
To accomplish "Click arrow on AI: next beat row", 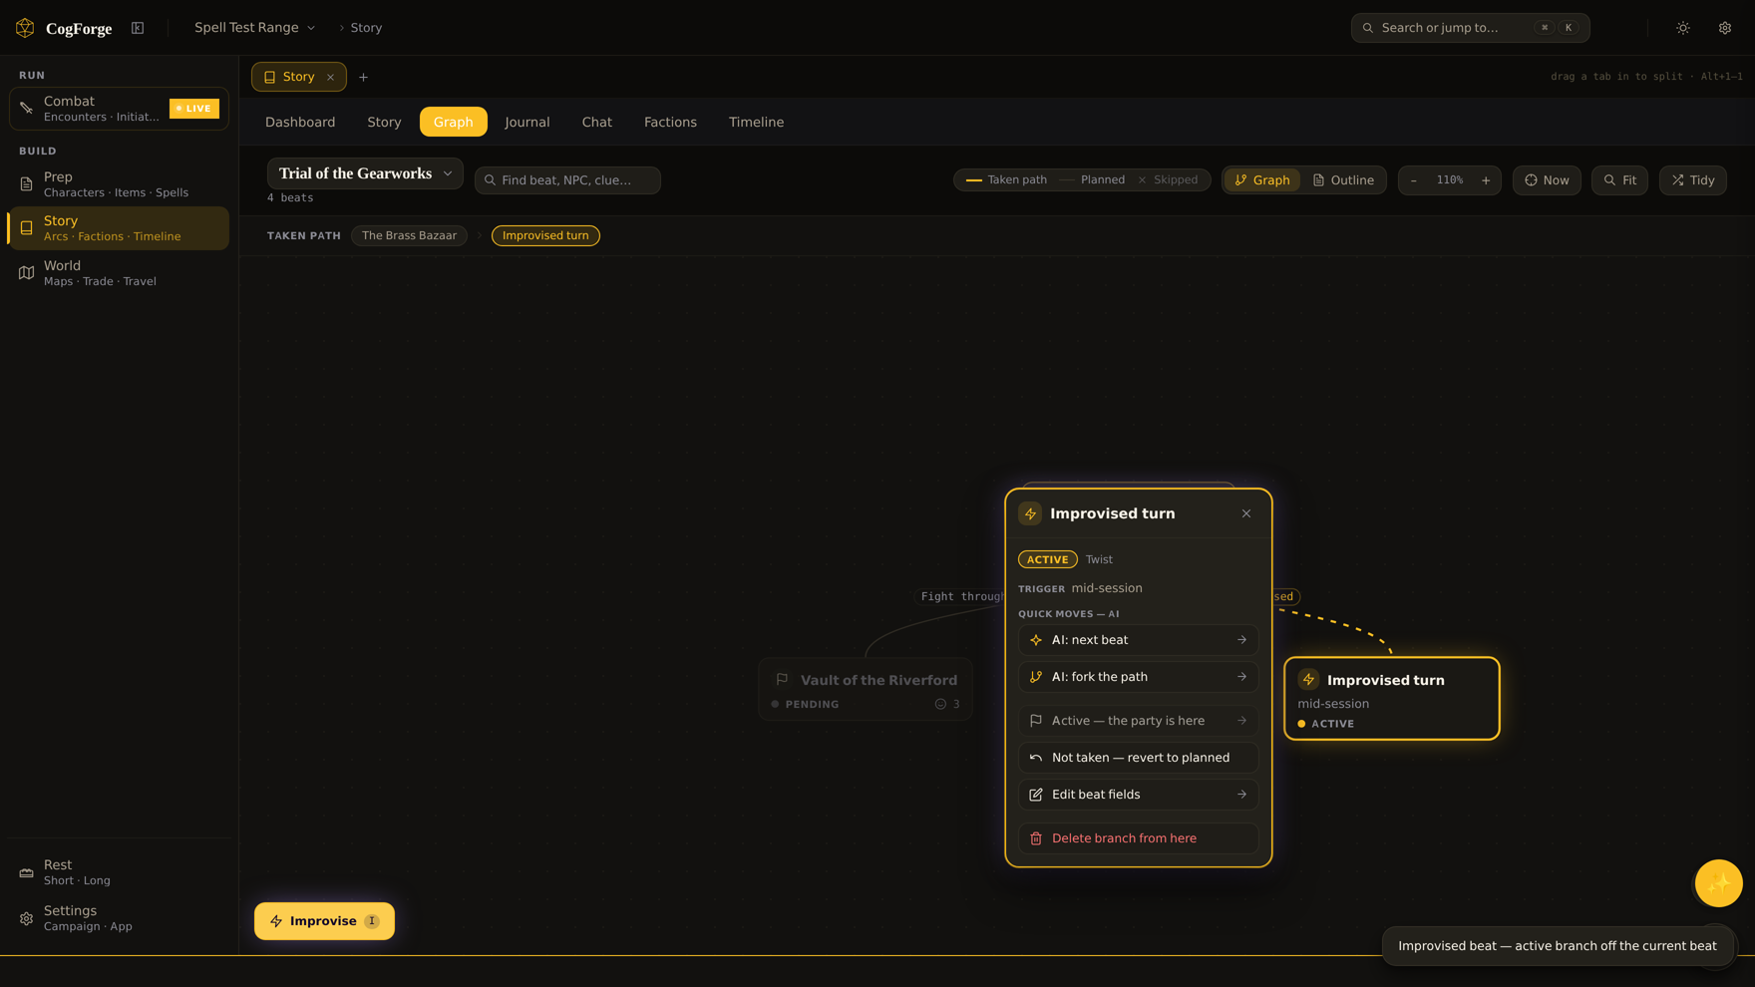I will 1241,641.
